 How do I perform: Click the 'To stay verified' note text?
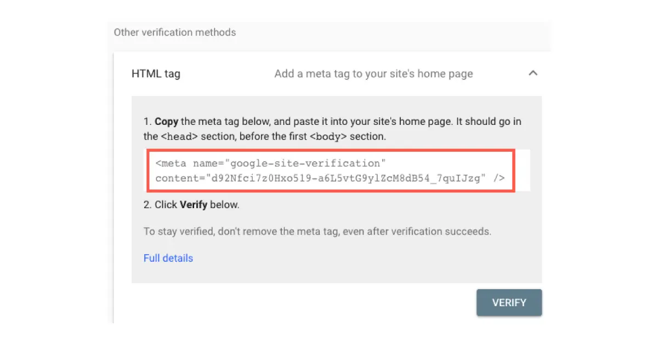317,231
